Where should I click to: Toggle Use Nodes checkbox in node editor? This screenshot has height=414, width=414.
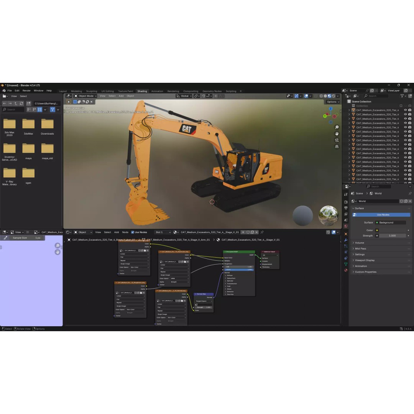coord(133,232)
